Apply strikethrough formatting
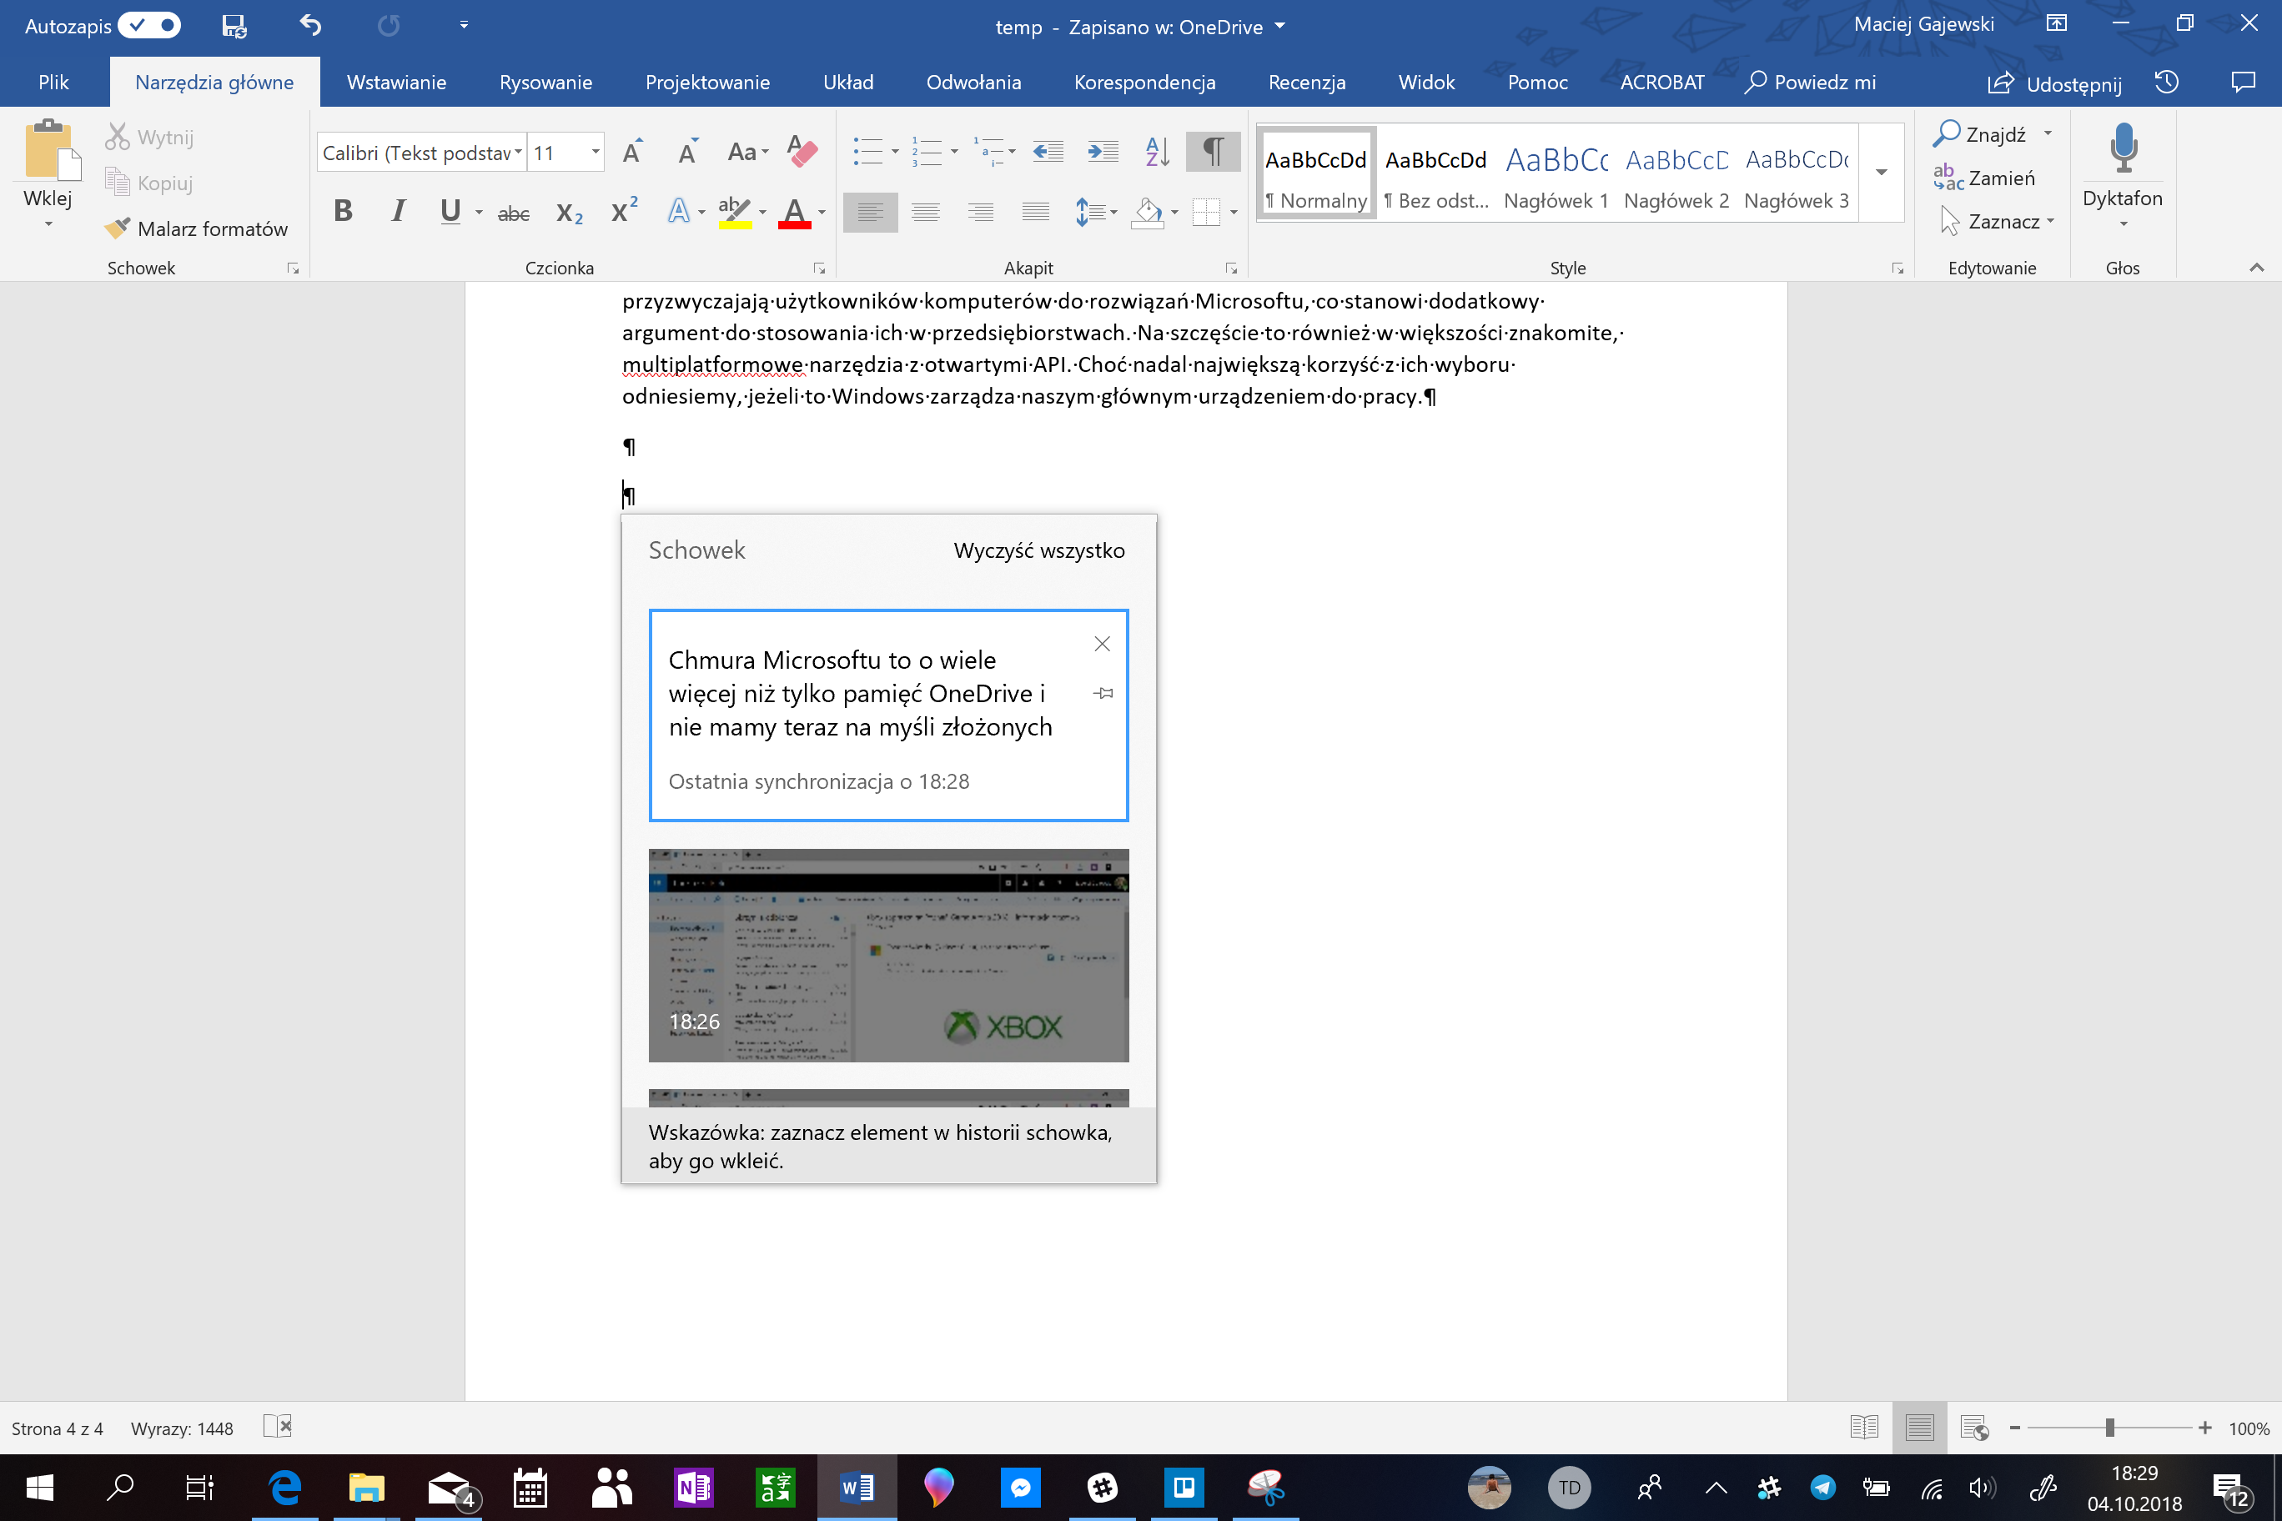 tap(513, 213)
